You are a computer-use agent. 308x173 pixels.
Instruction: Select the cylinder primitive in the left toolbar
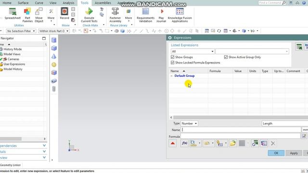click(54, 40)
